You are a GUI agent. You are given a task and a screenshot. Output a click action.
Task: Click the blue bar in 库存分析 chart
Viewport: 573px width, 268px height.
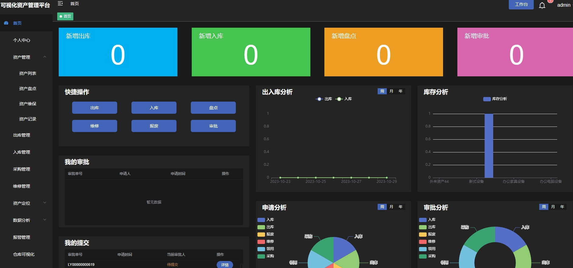coord(489,146)
